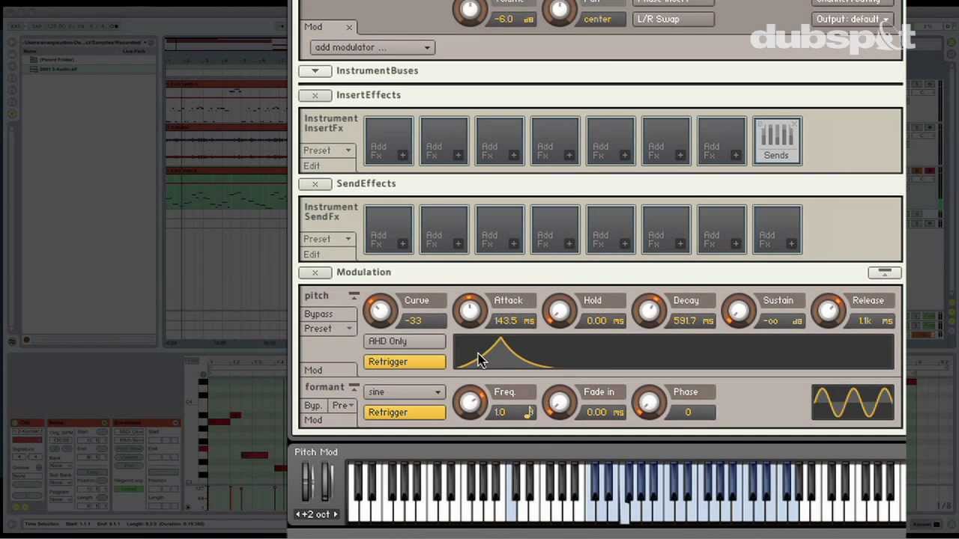
Task: Click the Decay value 591.7 ms
Action: click(693, 320)
